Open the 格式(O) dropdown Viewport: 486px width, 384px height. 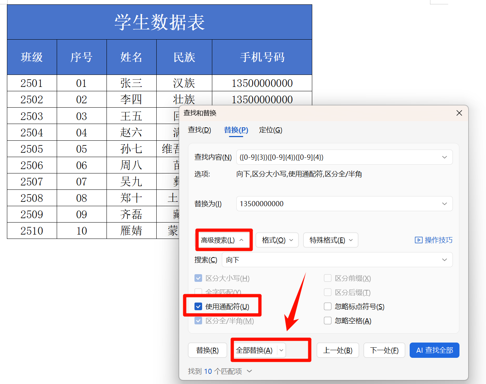coord(277,240)
